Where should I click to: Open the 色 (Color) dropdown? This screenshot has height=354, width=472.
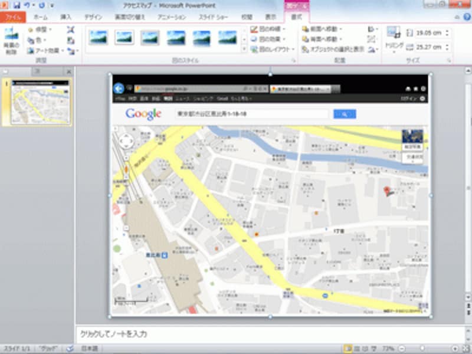[x=37, y=40]
